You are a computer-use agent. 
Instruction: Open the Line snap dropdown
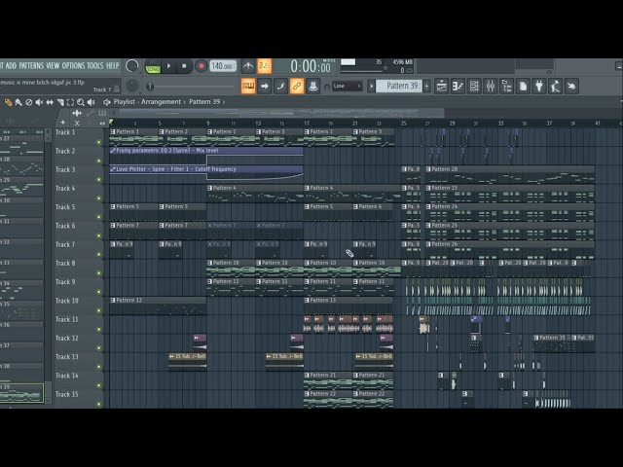click(347, 87)
